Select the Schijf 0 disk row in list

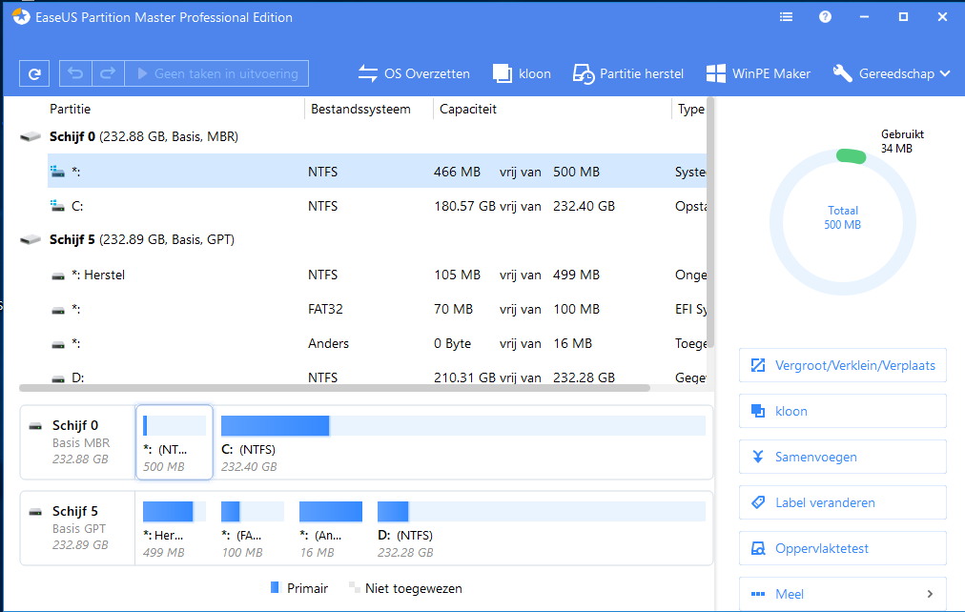point(363,136)
